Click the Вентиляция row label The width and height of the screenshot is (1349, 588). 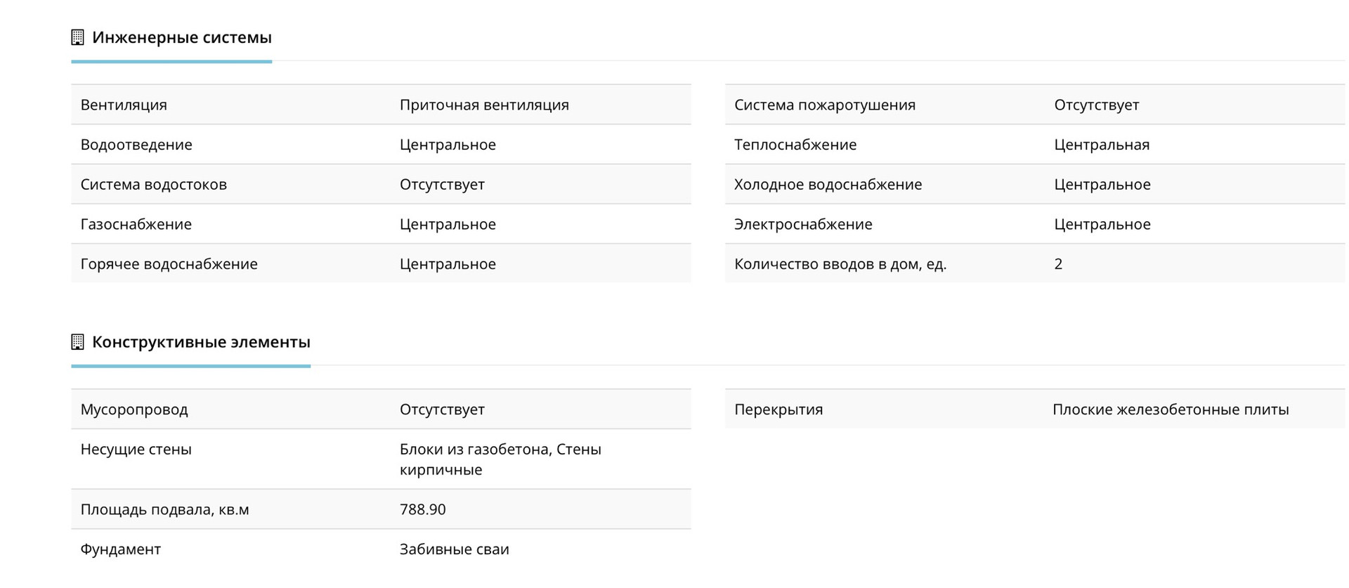pyautogui.click(x=124, y=105)
